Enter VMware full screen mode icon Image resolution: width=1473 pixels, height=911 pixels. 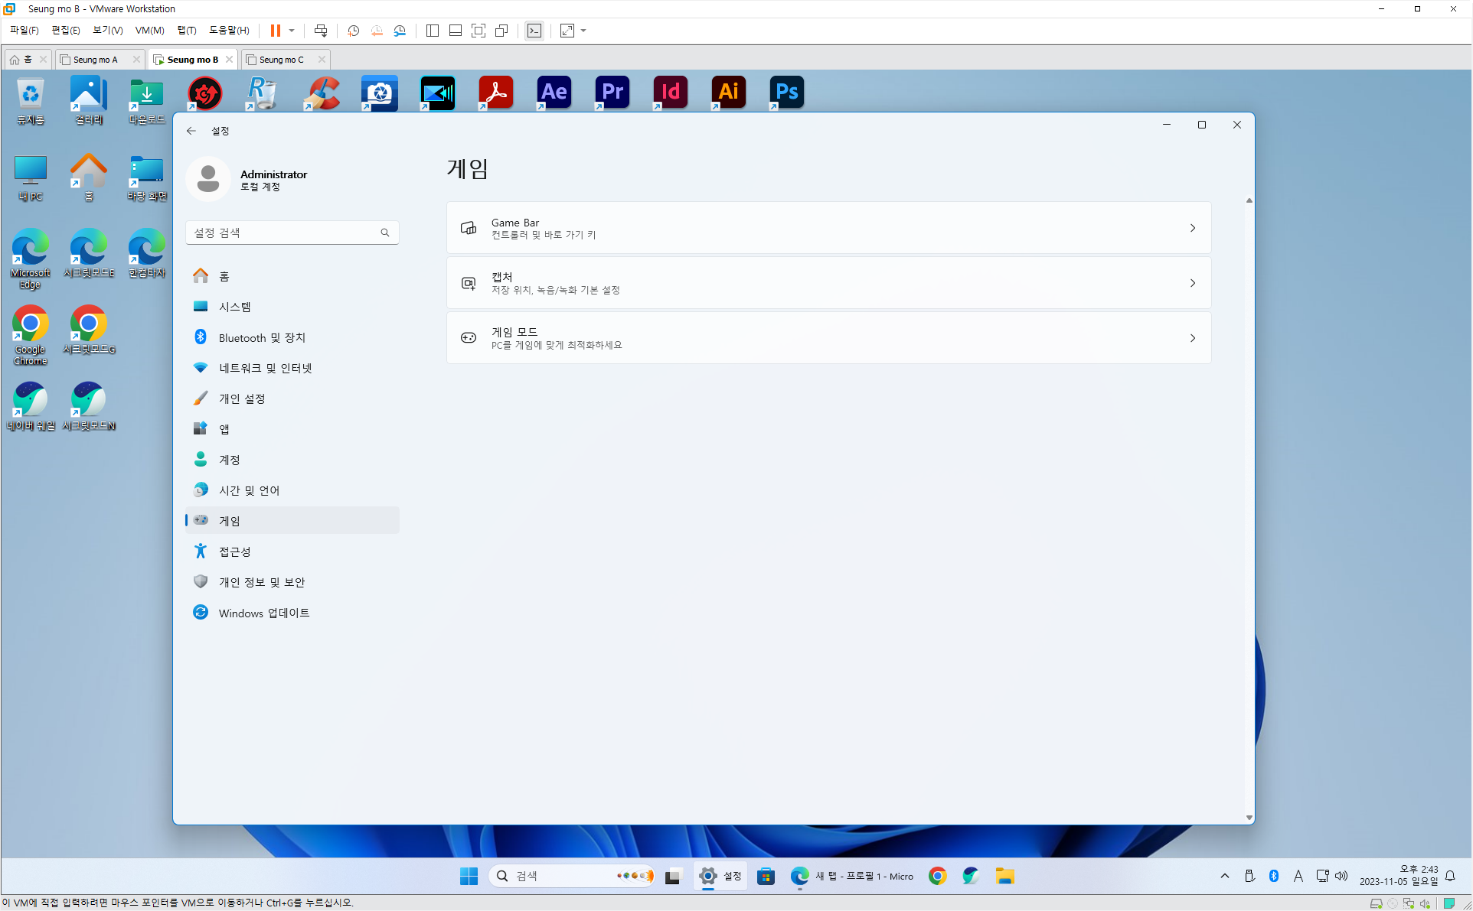(478, 31)
